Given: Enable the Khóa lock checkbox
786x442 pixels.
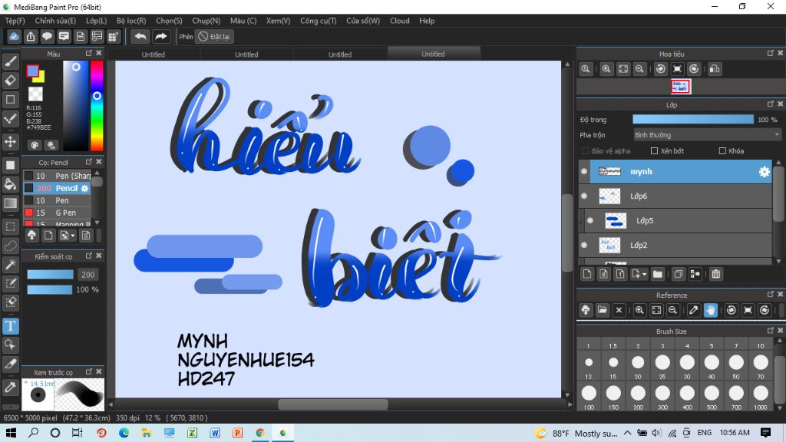Looking at the screenshot, I should pyautogui.click(x=722, y=151).
